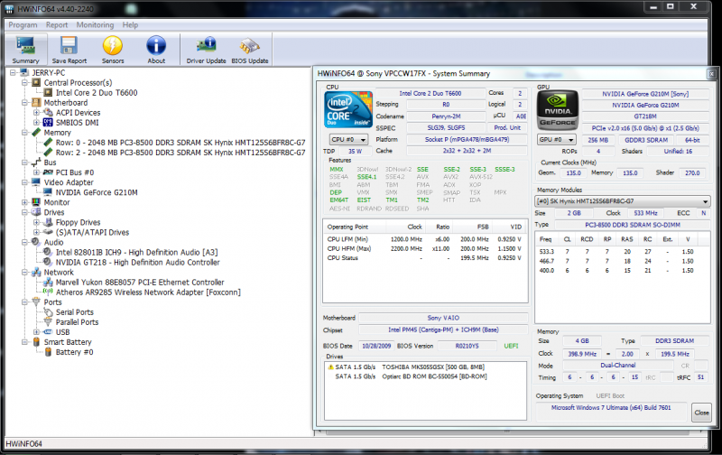
Task: Click the System Summary title close X
Action: click(711, 74)
